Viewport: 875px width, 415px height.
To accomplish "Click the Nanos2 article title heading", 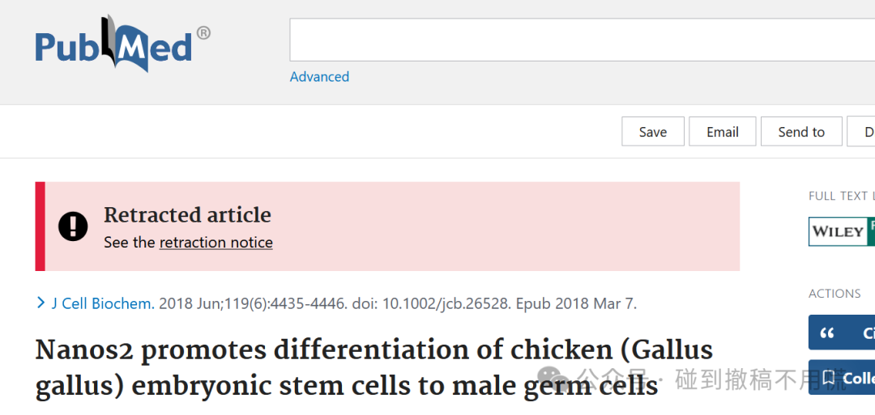I will [373, 367].
